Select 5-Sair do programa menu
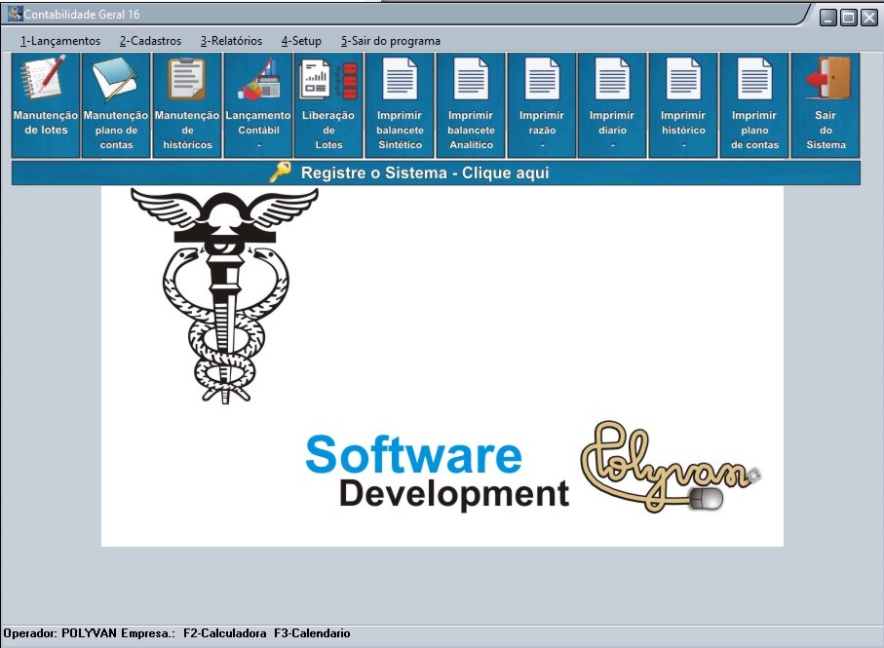 (390, 41)
